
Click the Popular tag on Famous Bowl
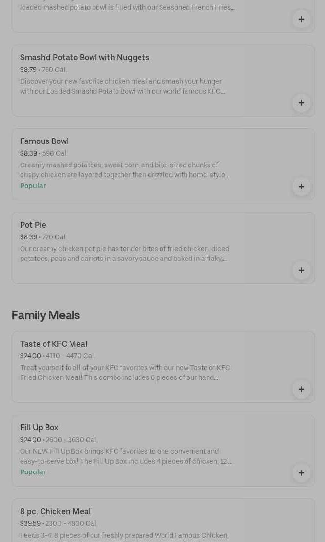(x=33, y=186)
